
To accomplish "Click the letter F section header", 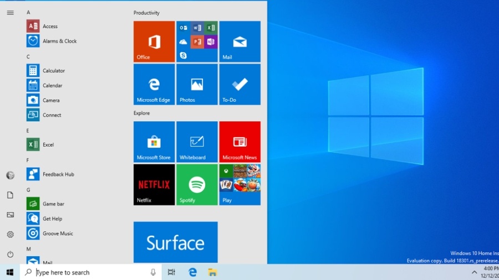I will coord(28,160).
